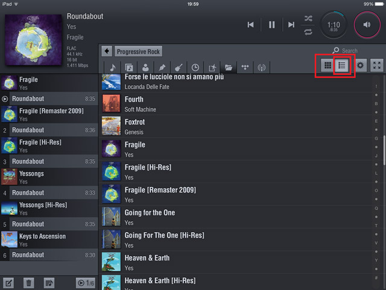Open the Fragile album in the browser list
This screenshot has width=386, height=290.
pos(236,149)
